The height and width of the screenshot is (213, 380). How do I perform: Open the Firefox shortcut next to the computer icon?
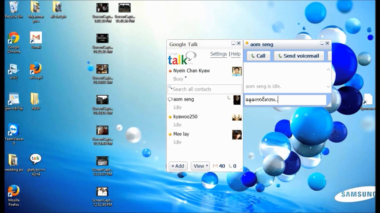tap(36, 71)
